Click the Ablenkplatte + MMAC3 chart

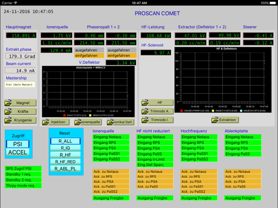point(88,91)
